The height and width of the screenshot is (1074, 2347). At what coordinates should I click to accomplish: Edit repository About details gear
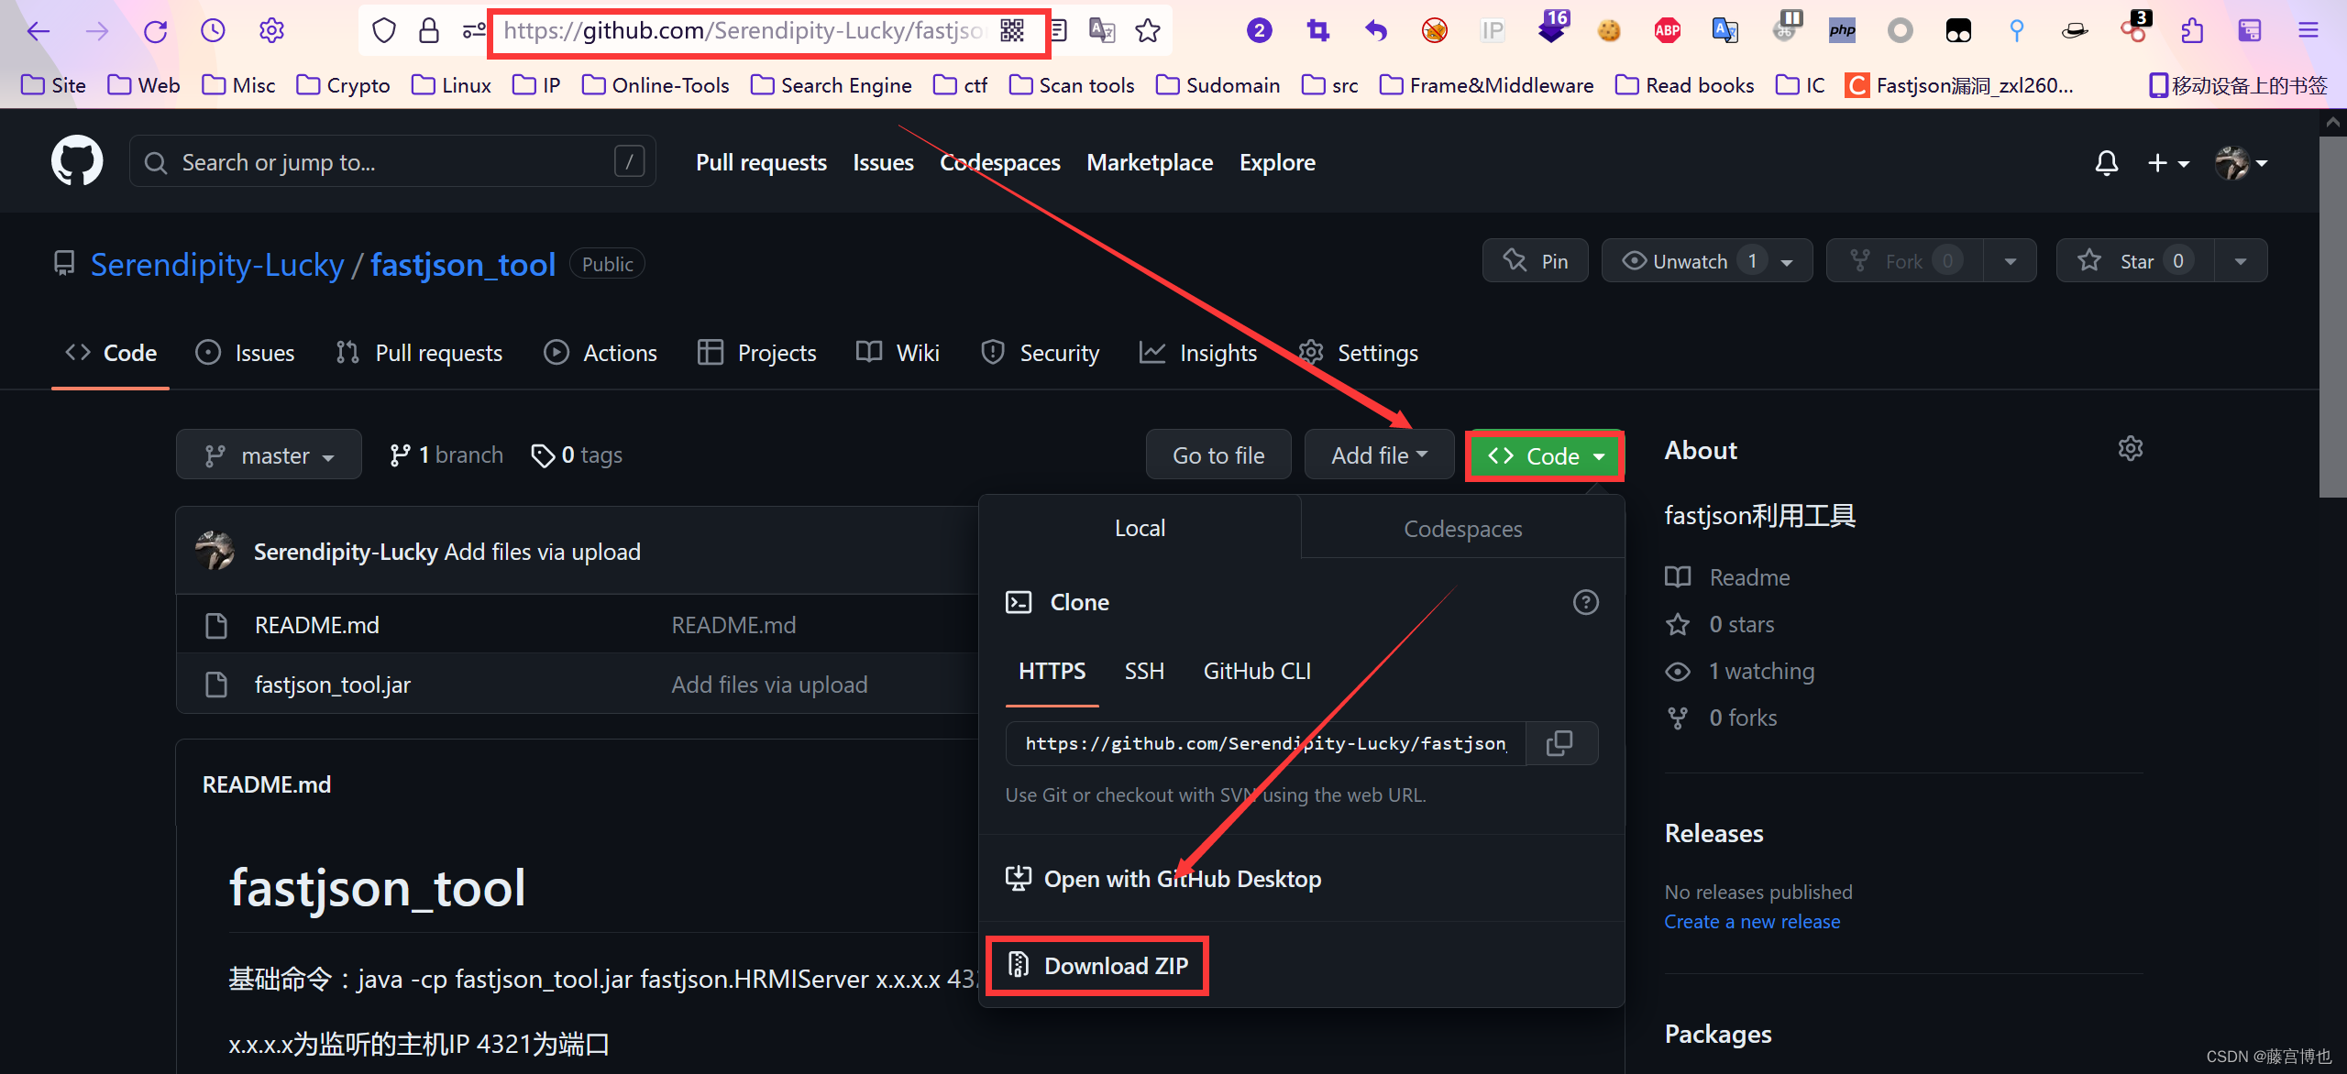[x=2130, y=448]
